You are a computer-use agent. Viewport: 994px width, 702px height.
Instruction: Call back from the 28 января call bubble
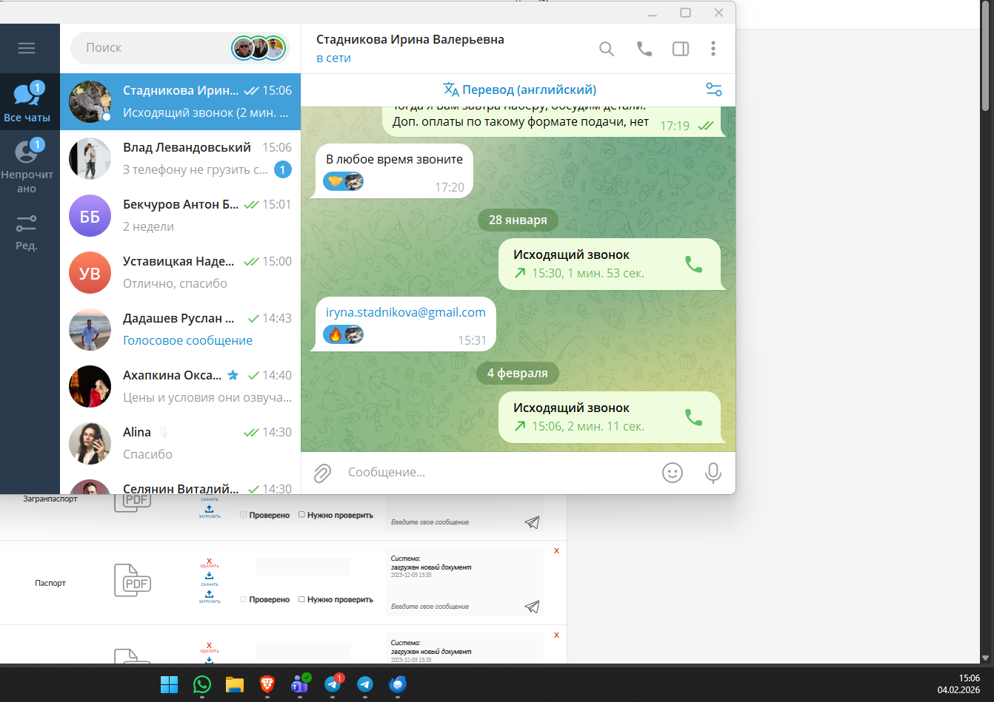pos(693,264)
